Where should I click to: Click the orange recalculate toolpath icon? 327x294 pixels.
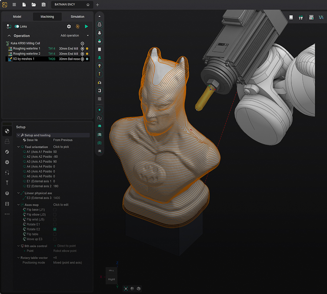tap(77, 27)
